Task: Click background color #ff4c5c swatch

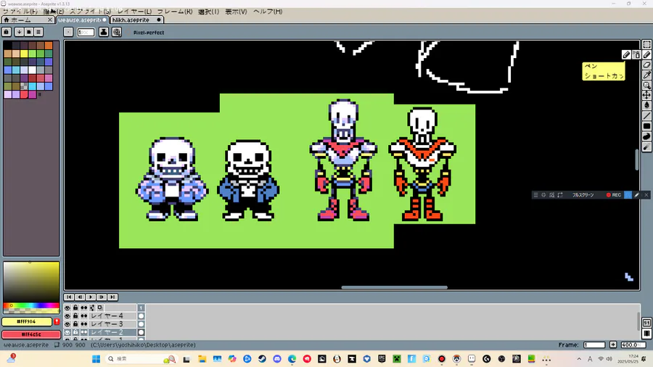Action: [x=31, y=334]
